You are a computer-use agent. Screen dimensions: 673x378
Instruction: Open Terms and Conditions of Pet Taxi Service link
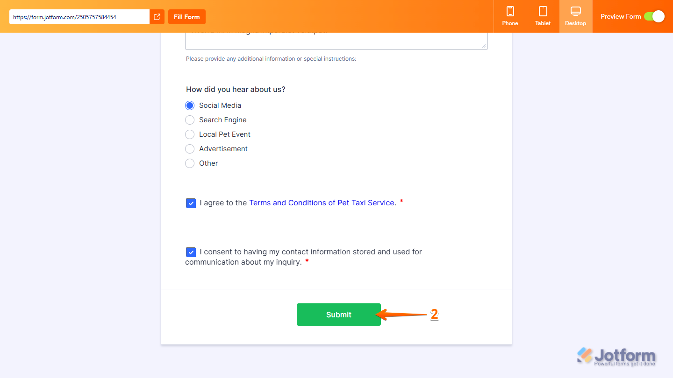coord(322,203)
